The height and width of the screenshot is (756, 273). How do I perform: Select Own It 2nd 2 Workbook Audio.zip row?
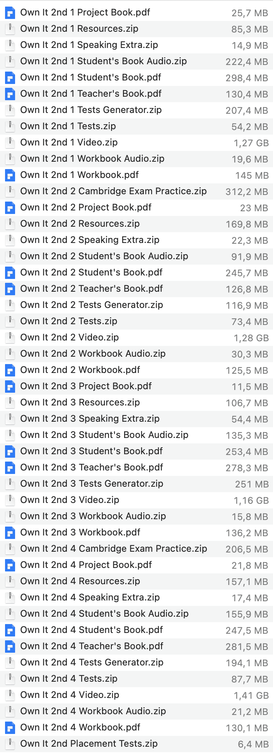click(136, 354)
